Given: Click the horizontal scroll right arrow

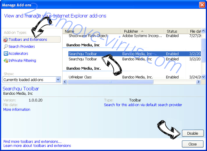Looking at the screenshot, I should click(198, 82).
